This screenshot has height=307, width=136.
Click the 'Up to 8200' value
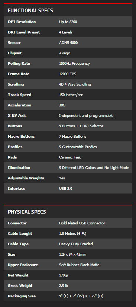coord(68,22)
